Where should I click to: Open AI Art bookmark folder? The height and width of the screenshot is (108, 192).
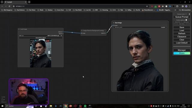coord(113,10)
